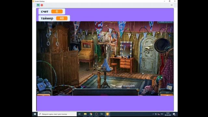Click the lighted vanity mirror
The image size is (208, 117).
click(126, 49)
